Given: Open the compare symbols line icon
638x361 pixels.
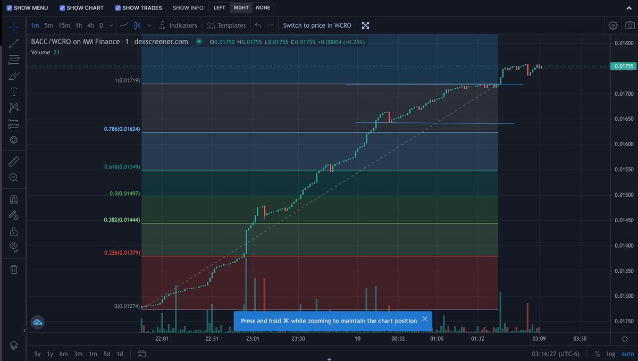Looking at the screenshot, I should (124, 25).
